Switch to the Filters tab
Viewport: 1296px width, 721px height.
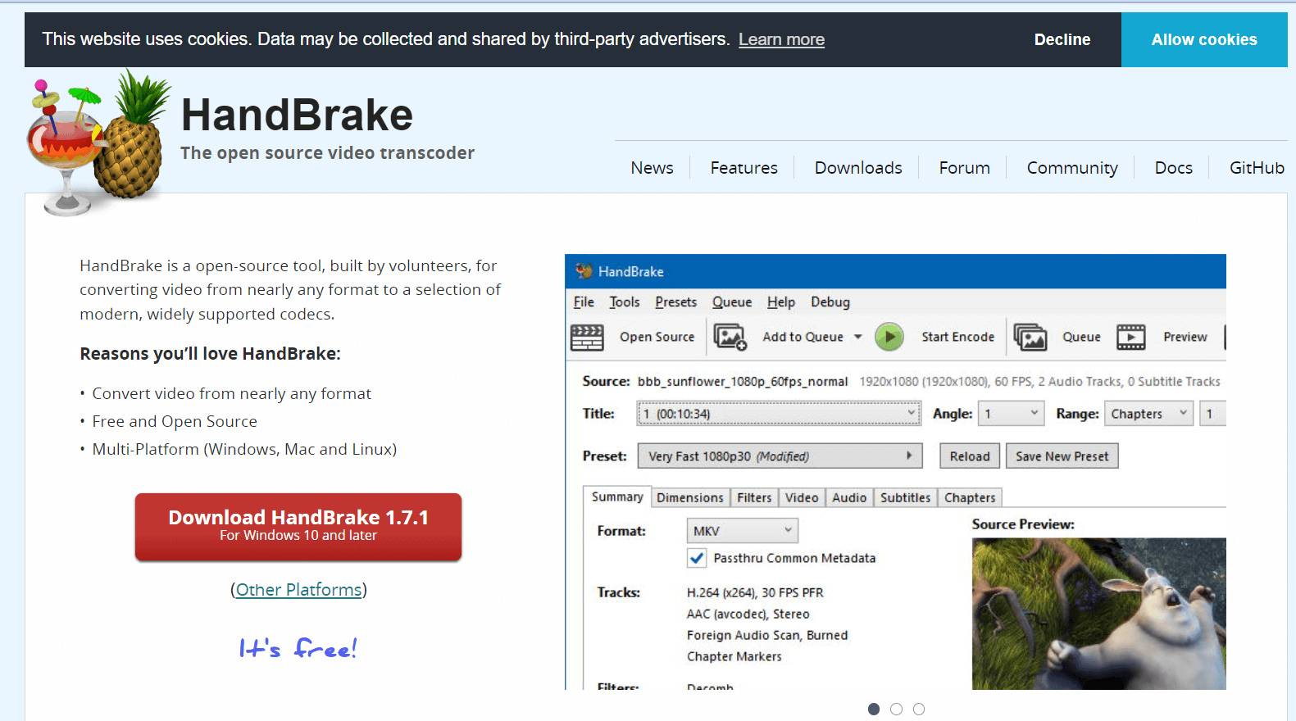[x=754, y=497]
